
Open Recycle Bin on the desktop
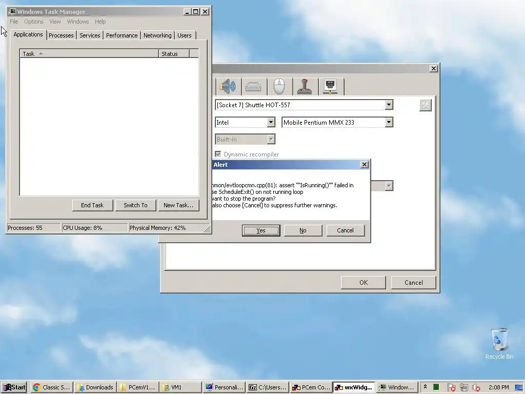pos(499,343)
